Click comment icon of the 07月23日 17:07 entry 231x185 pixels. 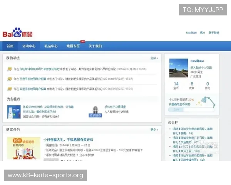tap(9, 79)
